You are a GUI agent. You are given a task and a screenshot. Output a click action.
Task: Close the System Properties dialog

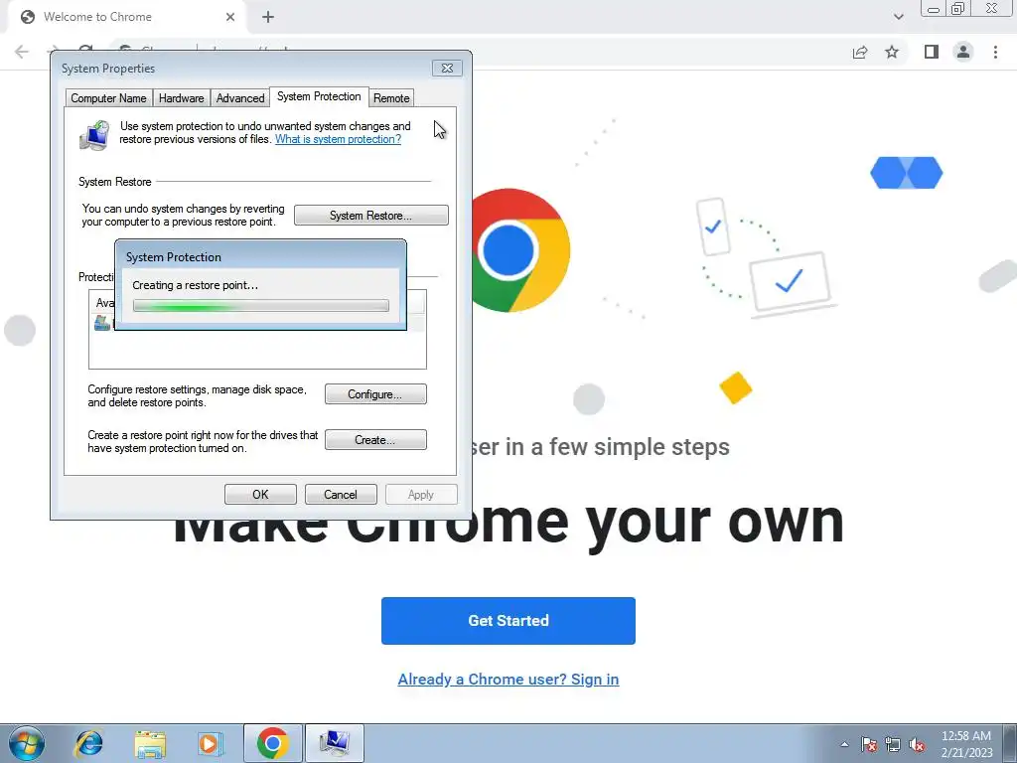click(x=447, y=69)
